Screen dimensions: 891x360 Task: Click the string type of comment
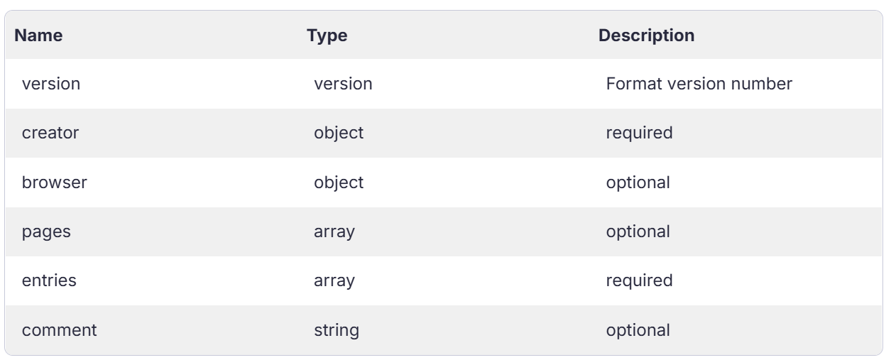tap(337, 329)
